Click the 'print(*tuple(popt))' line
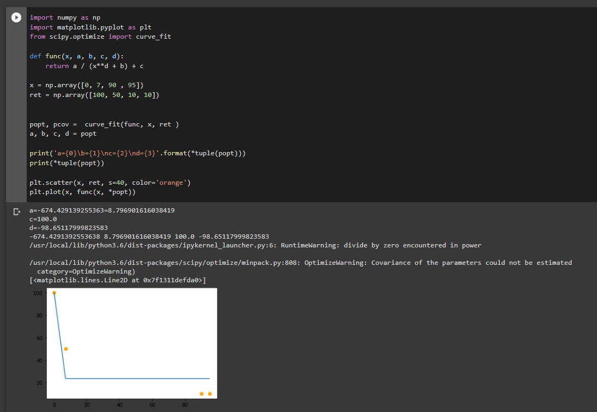 click(67, 163)
